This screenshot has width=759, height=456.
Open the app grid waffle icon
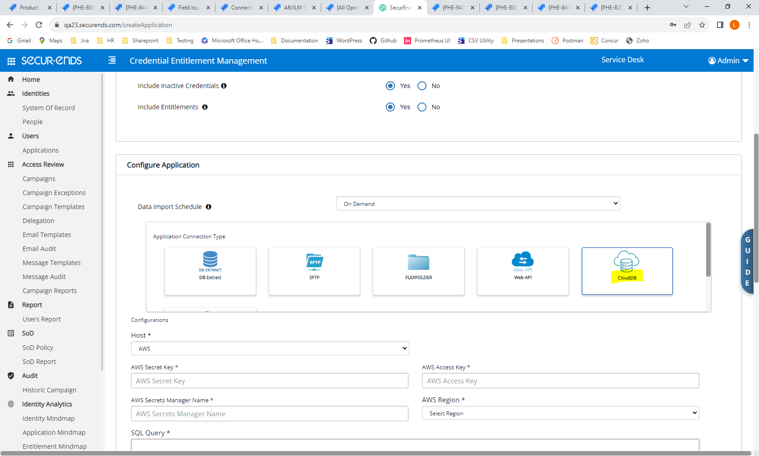(x=10, y=60)
